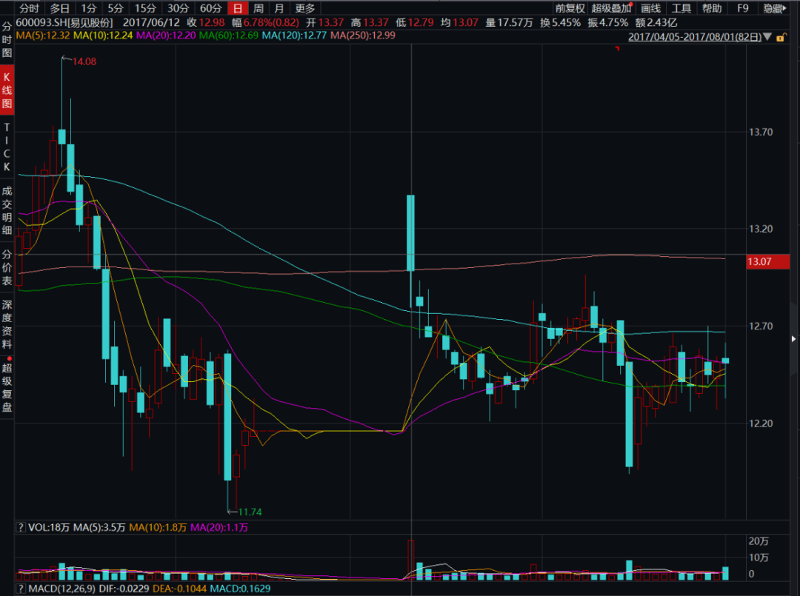The width and height of the screenshot is (800, 596).
Task: Open the K线图 tab in the sidebar
Action: [x=7, y=90]
